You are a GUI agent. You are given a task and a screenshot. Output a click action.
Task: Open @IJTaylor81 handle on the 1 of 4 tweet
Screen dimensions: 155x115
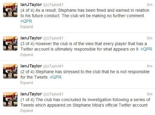[x=53, y=94]
